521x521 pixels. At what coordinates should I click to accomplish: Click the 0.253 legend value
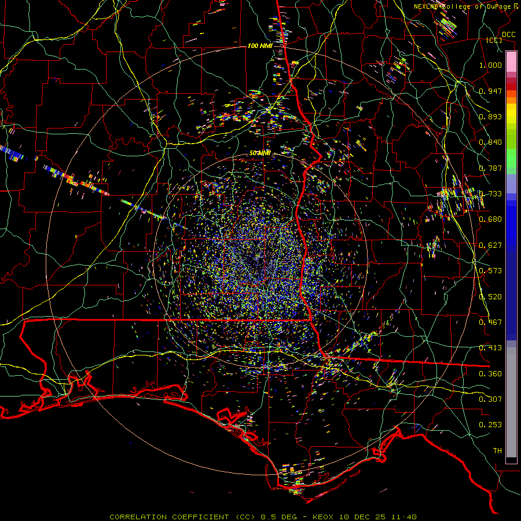[490, 425]
